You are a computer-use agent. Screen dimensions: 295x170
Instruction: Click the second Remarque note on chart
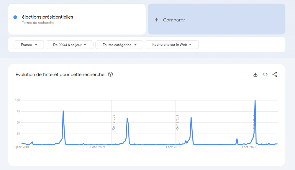[177, 122]
